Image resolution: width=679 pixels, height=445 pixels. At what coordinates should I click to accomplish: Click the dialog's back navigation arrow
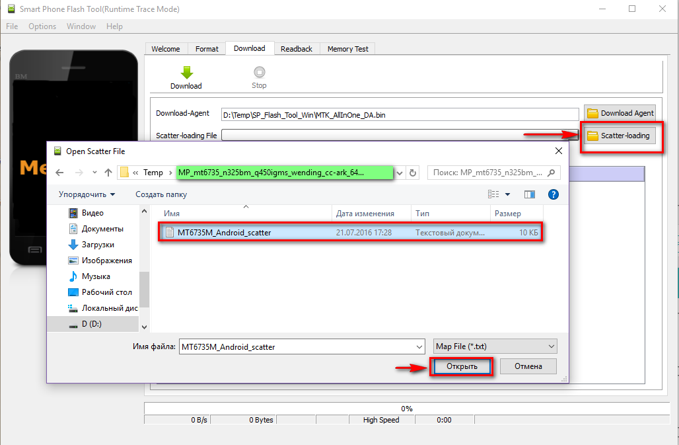pos(59,173)
